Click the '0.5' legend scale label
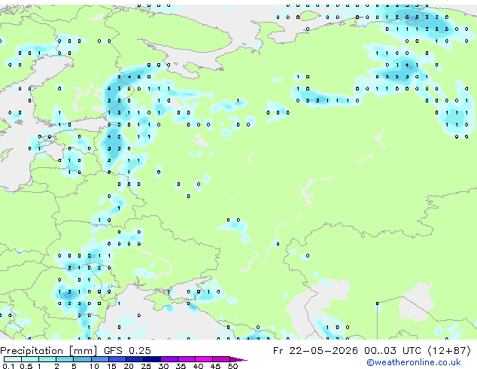The image size is (477, 369). tap(26, 366)
